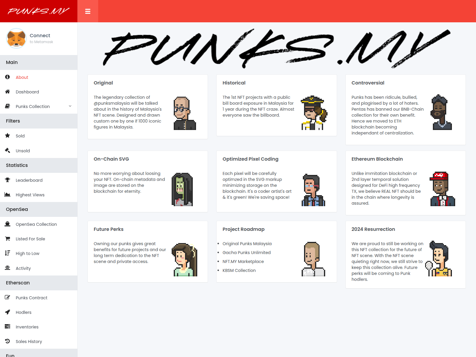
Task: Open the Leaderboard statistics page
Action: (39, 180)
